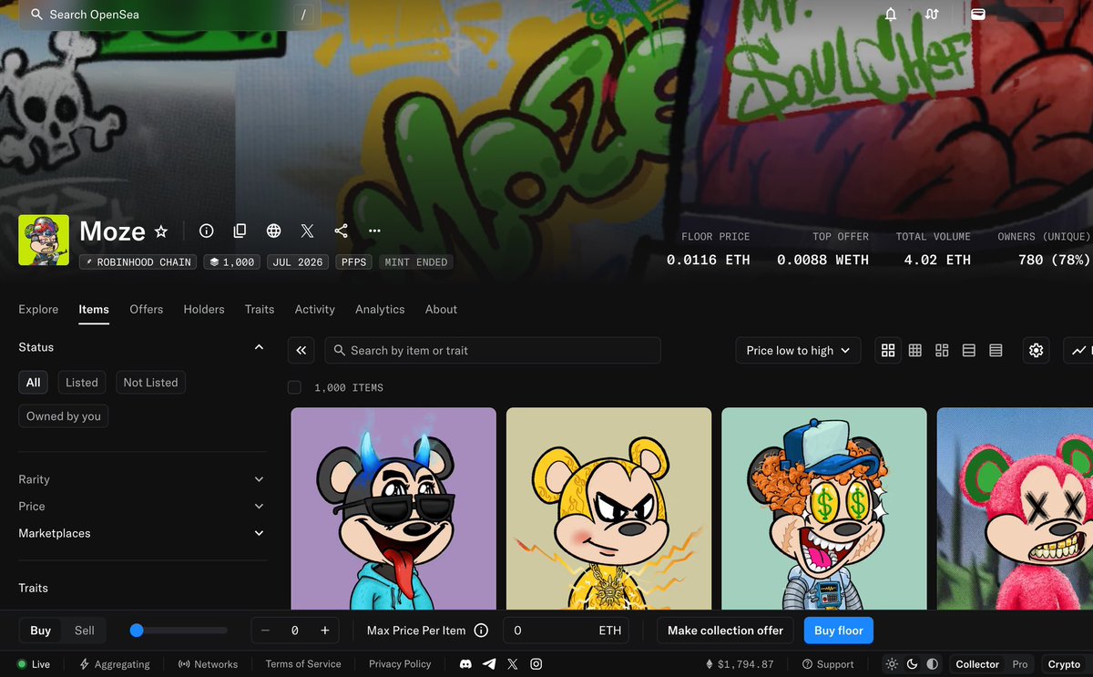Open the Activity tab

click(x=315, y=309)
